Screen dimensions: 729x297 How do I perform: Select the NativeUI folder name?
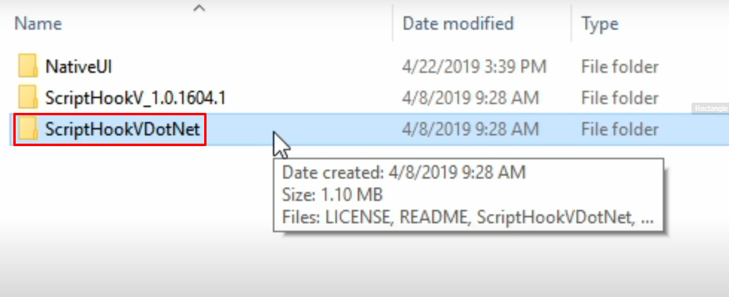[79, 66]
